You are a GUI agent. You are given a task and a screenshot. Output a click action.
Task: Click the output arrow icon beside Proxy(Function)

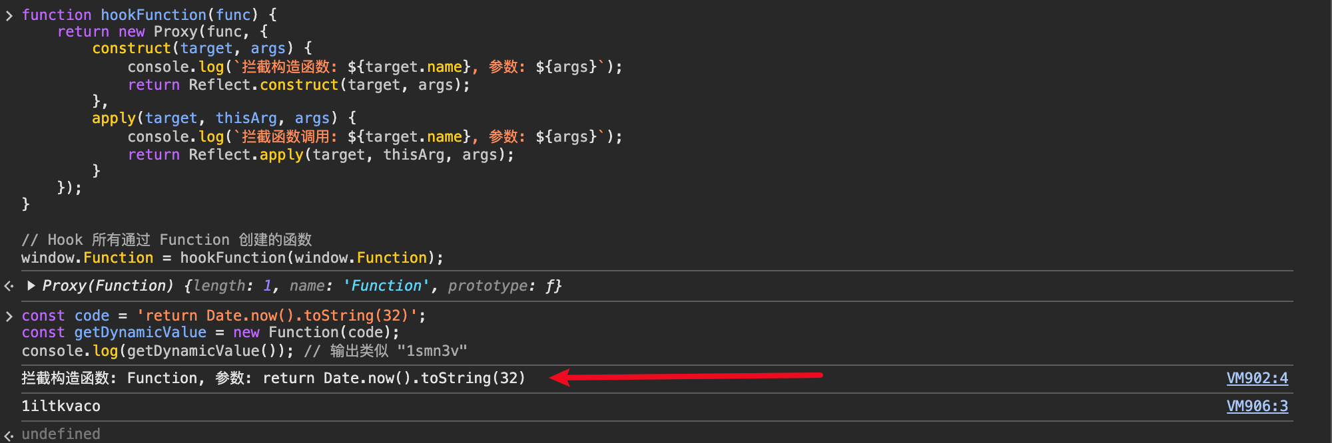9,286
